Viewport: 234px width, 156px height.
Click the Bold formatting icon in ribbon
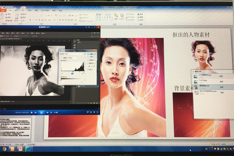click(x=30, y=20)
